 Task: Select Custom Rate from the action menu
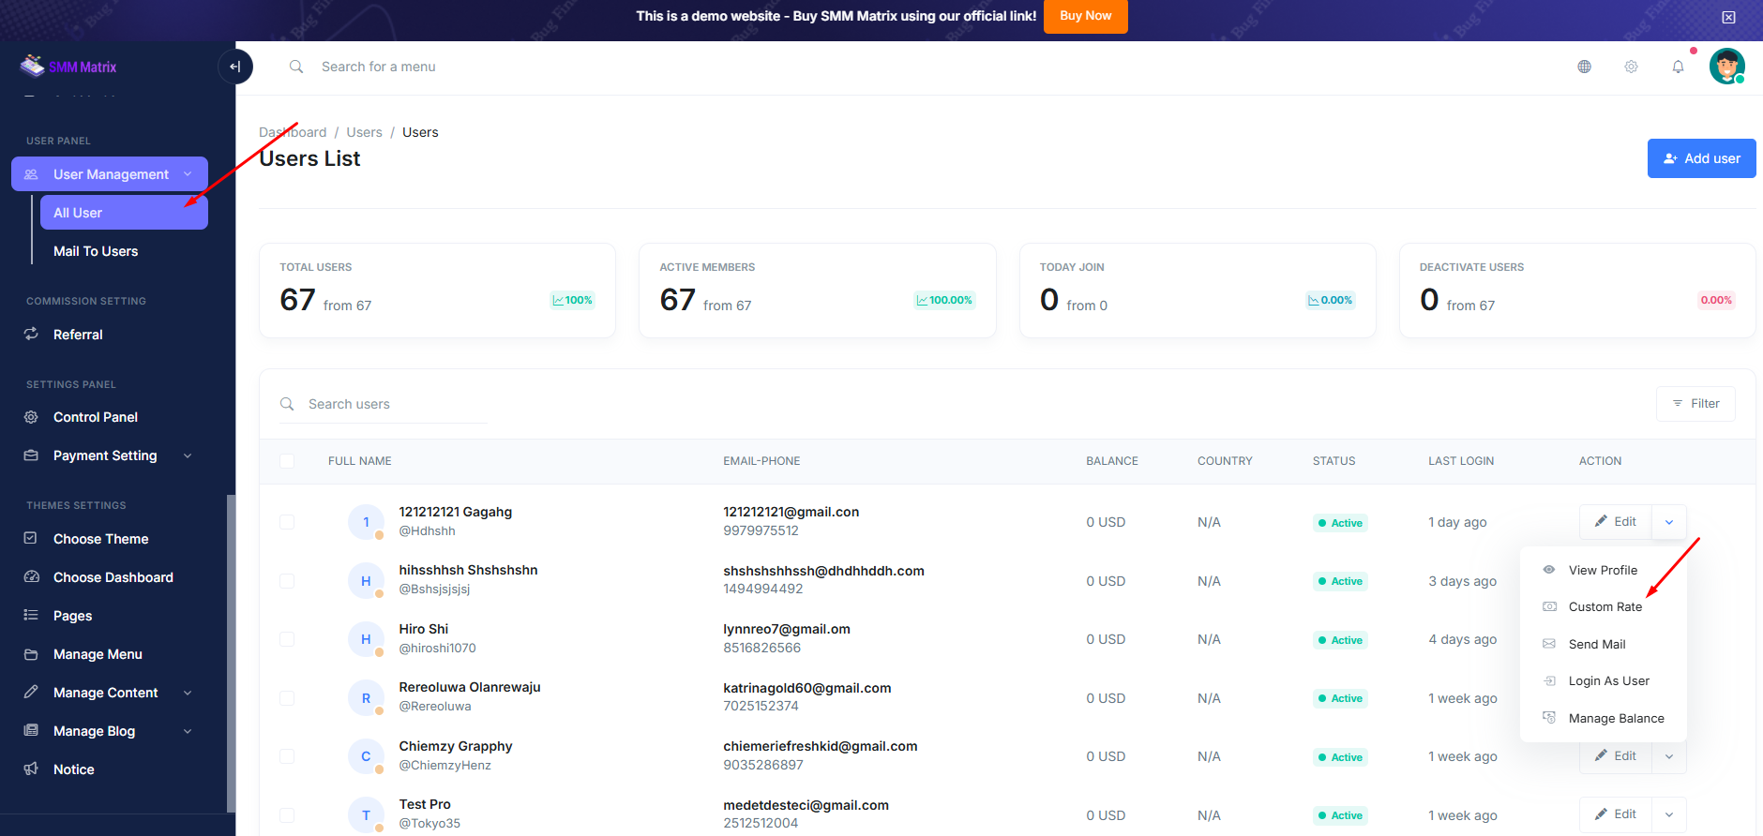click(x=1605, y=606)
